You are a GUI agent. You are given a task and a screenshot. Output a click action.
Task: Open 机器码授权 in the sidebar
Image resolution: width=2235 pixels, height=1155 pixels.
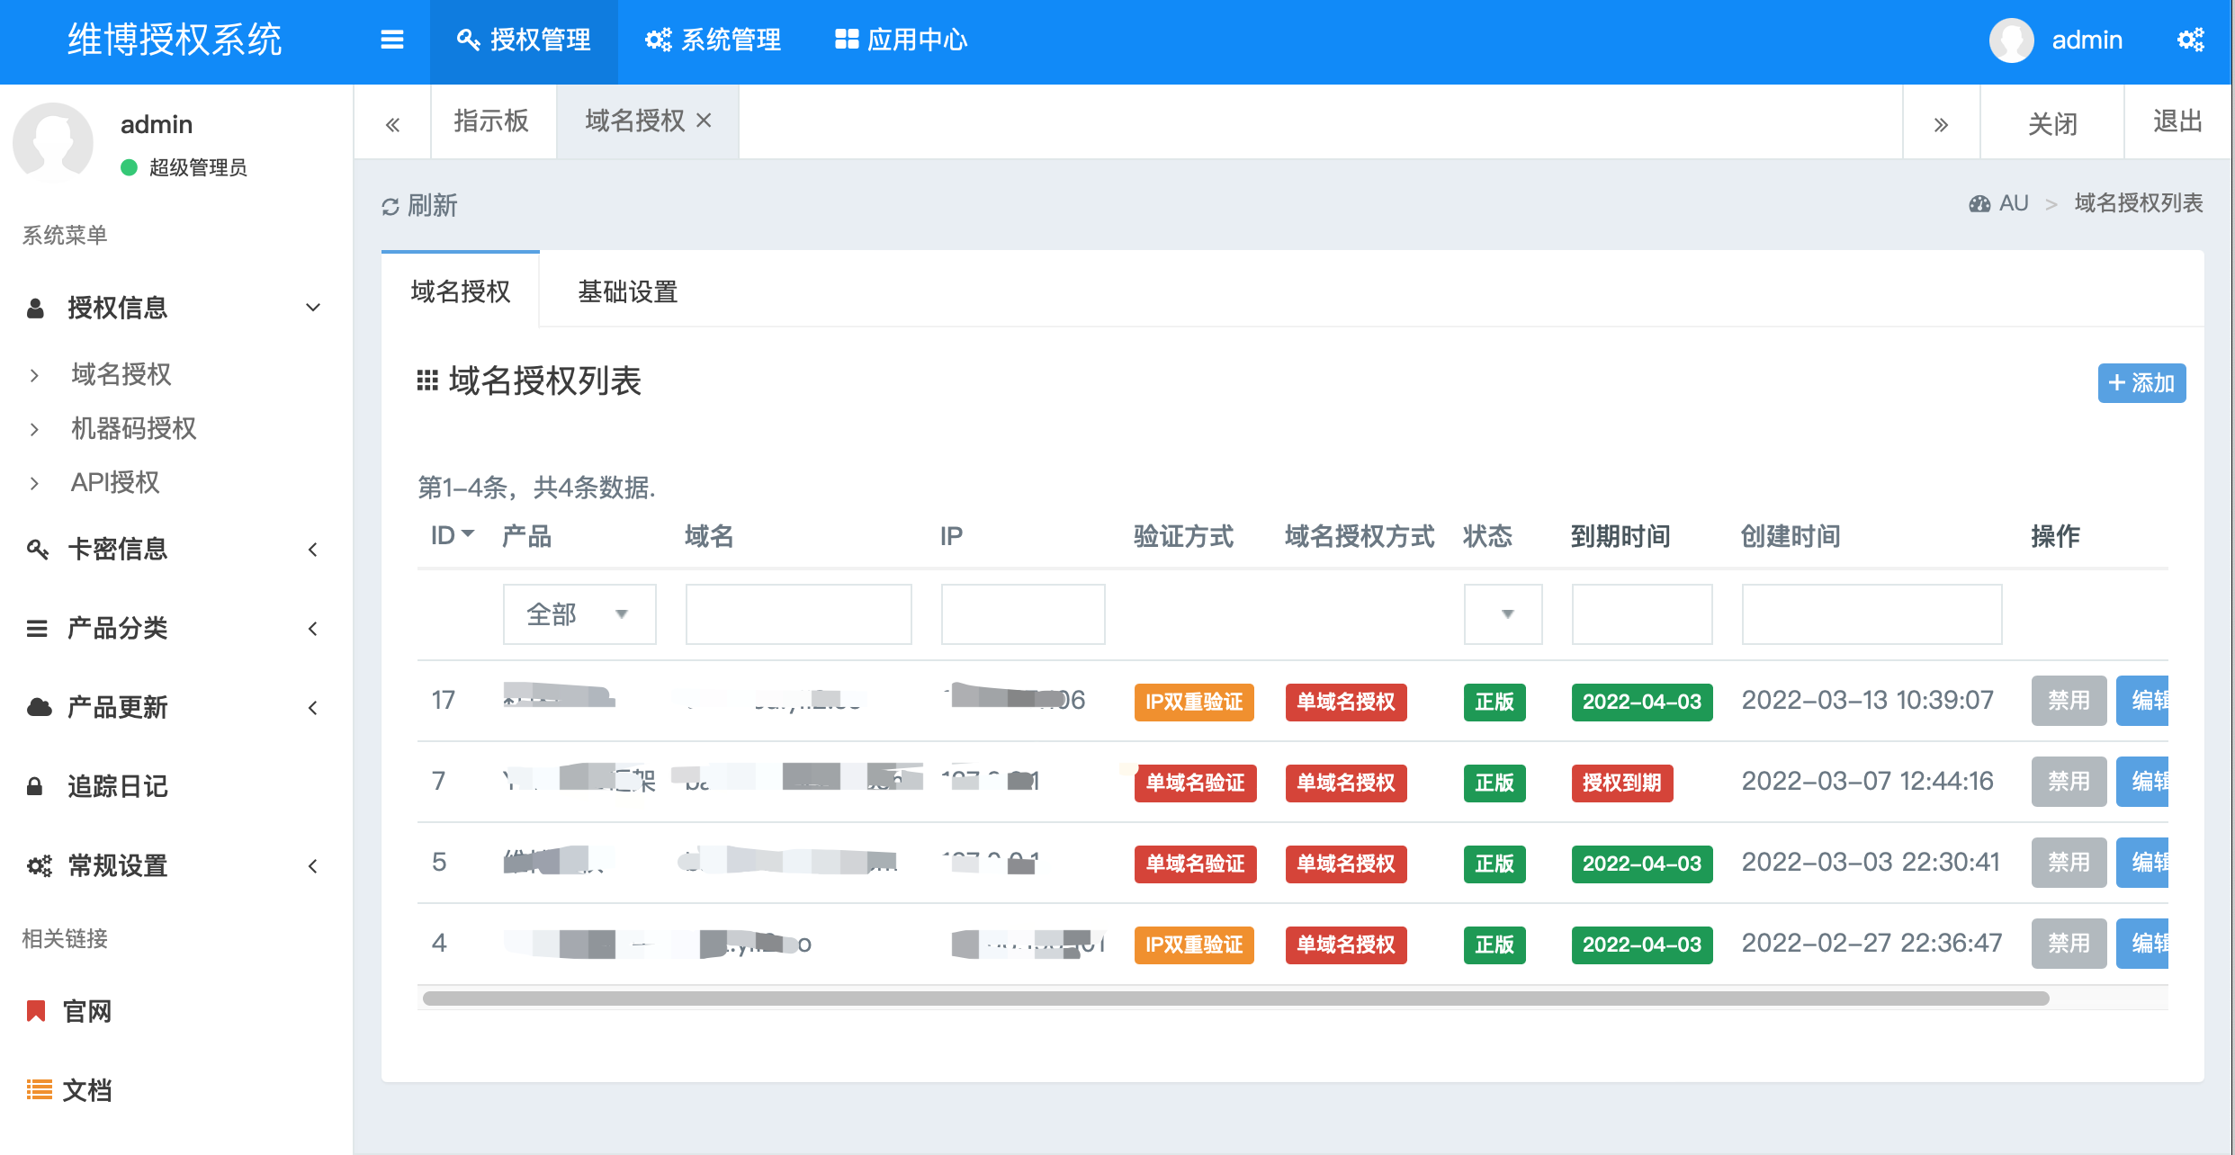click(133, 428)
